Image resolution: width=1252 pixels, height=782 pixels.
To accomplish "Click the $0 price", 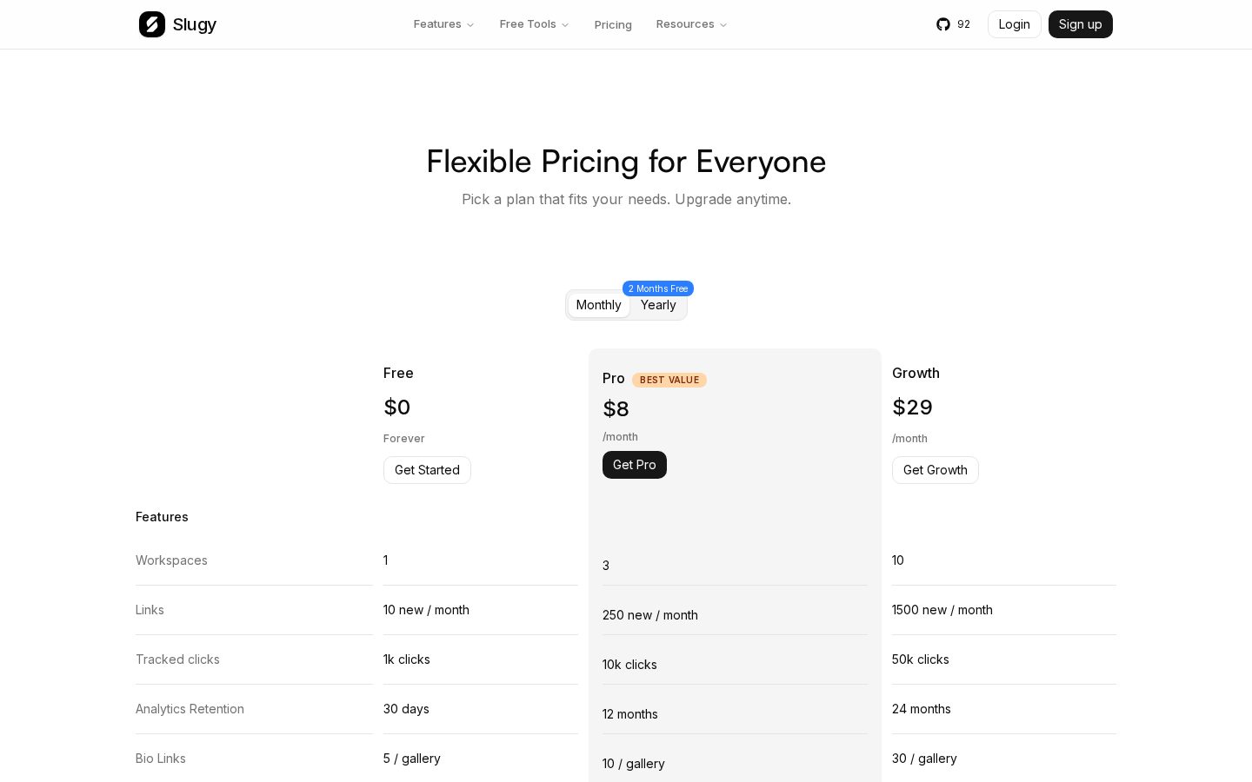I will coord(397,407).
